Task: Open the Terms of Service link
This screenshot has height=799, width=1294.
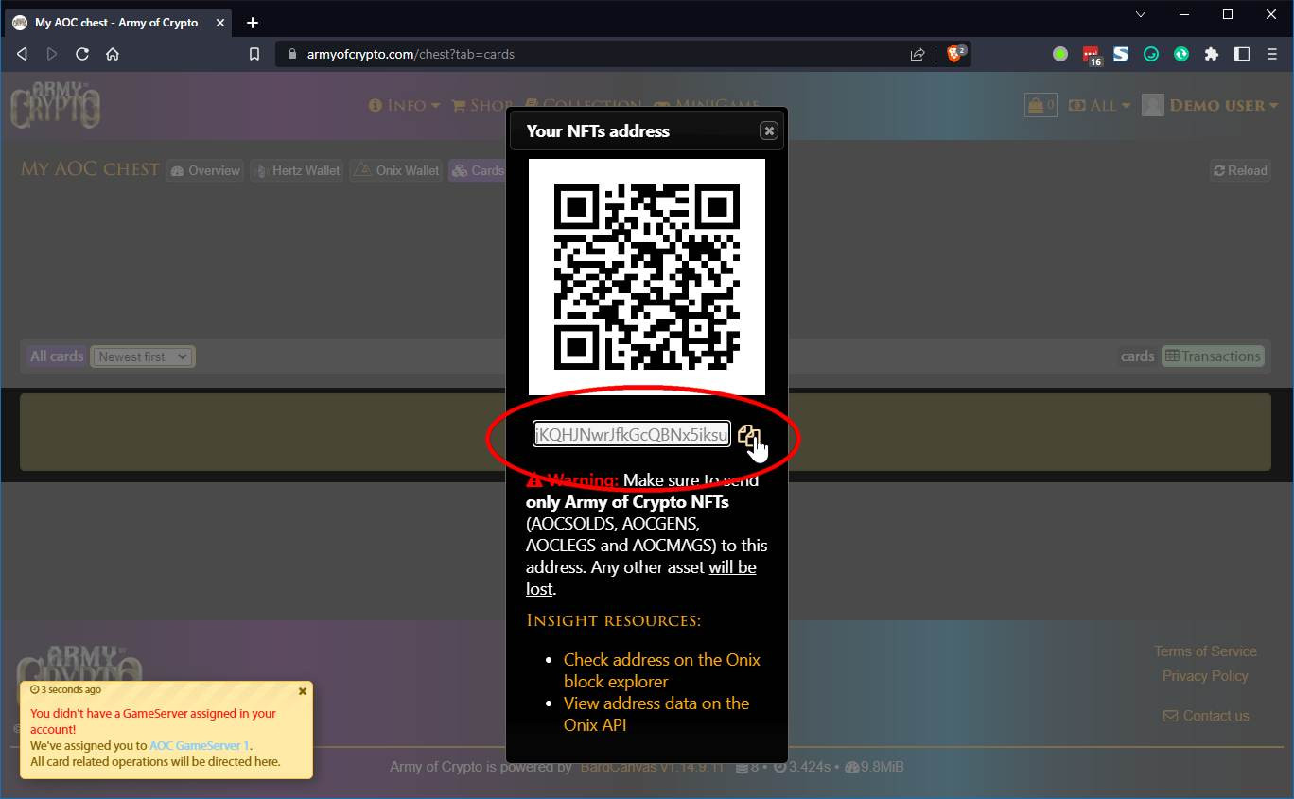Action: click(1205, 651)
